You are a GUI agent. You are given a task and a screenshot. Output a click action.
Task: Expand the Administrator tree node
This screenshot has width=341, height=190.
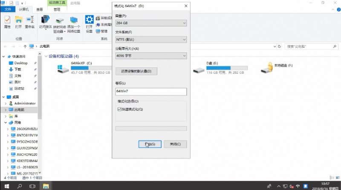(6, 104)
